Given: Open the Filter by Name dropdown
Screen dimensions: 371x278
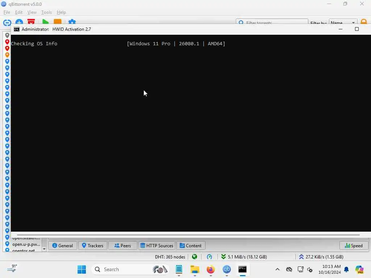Looking at the screenshot, I should (x=343, y=22).
